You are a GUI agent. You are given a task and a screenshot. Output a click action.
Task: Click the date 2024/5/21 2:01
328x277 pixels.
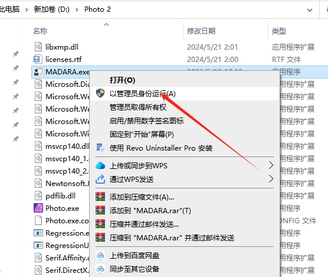coord(212,47)
